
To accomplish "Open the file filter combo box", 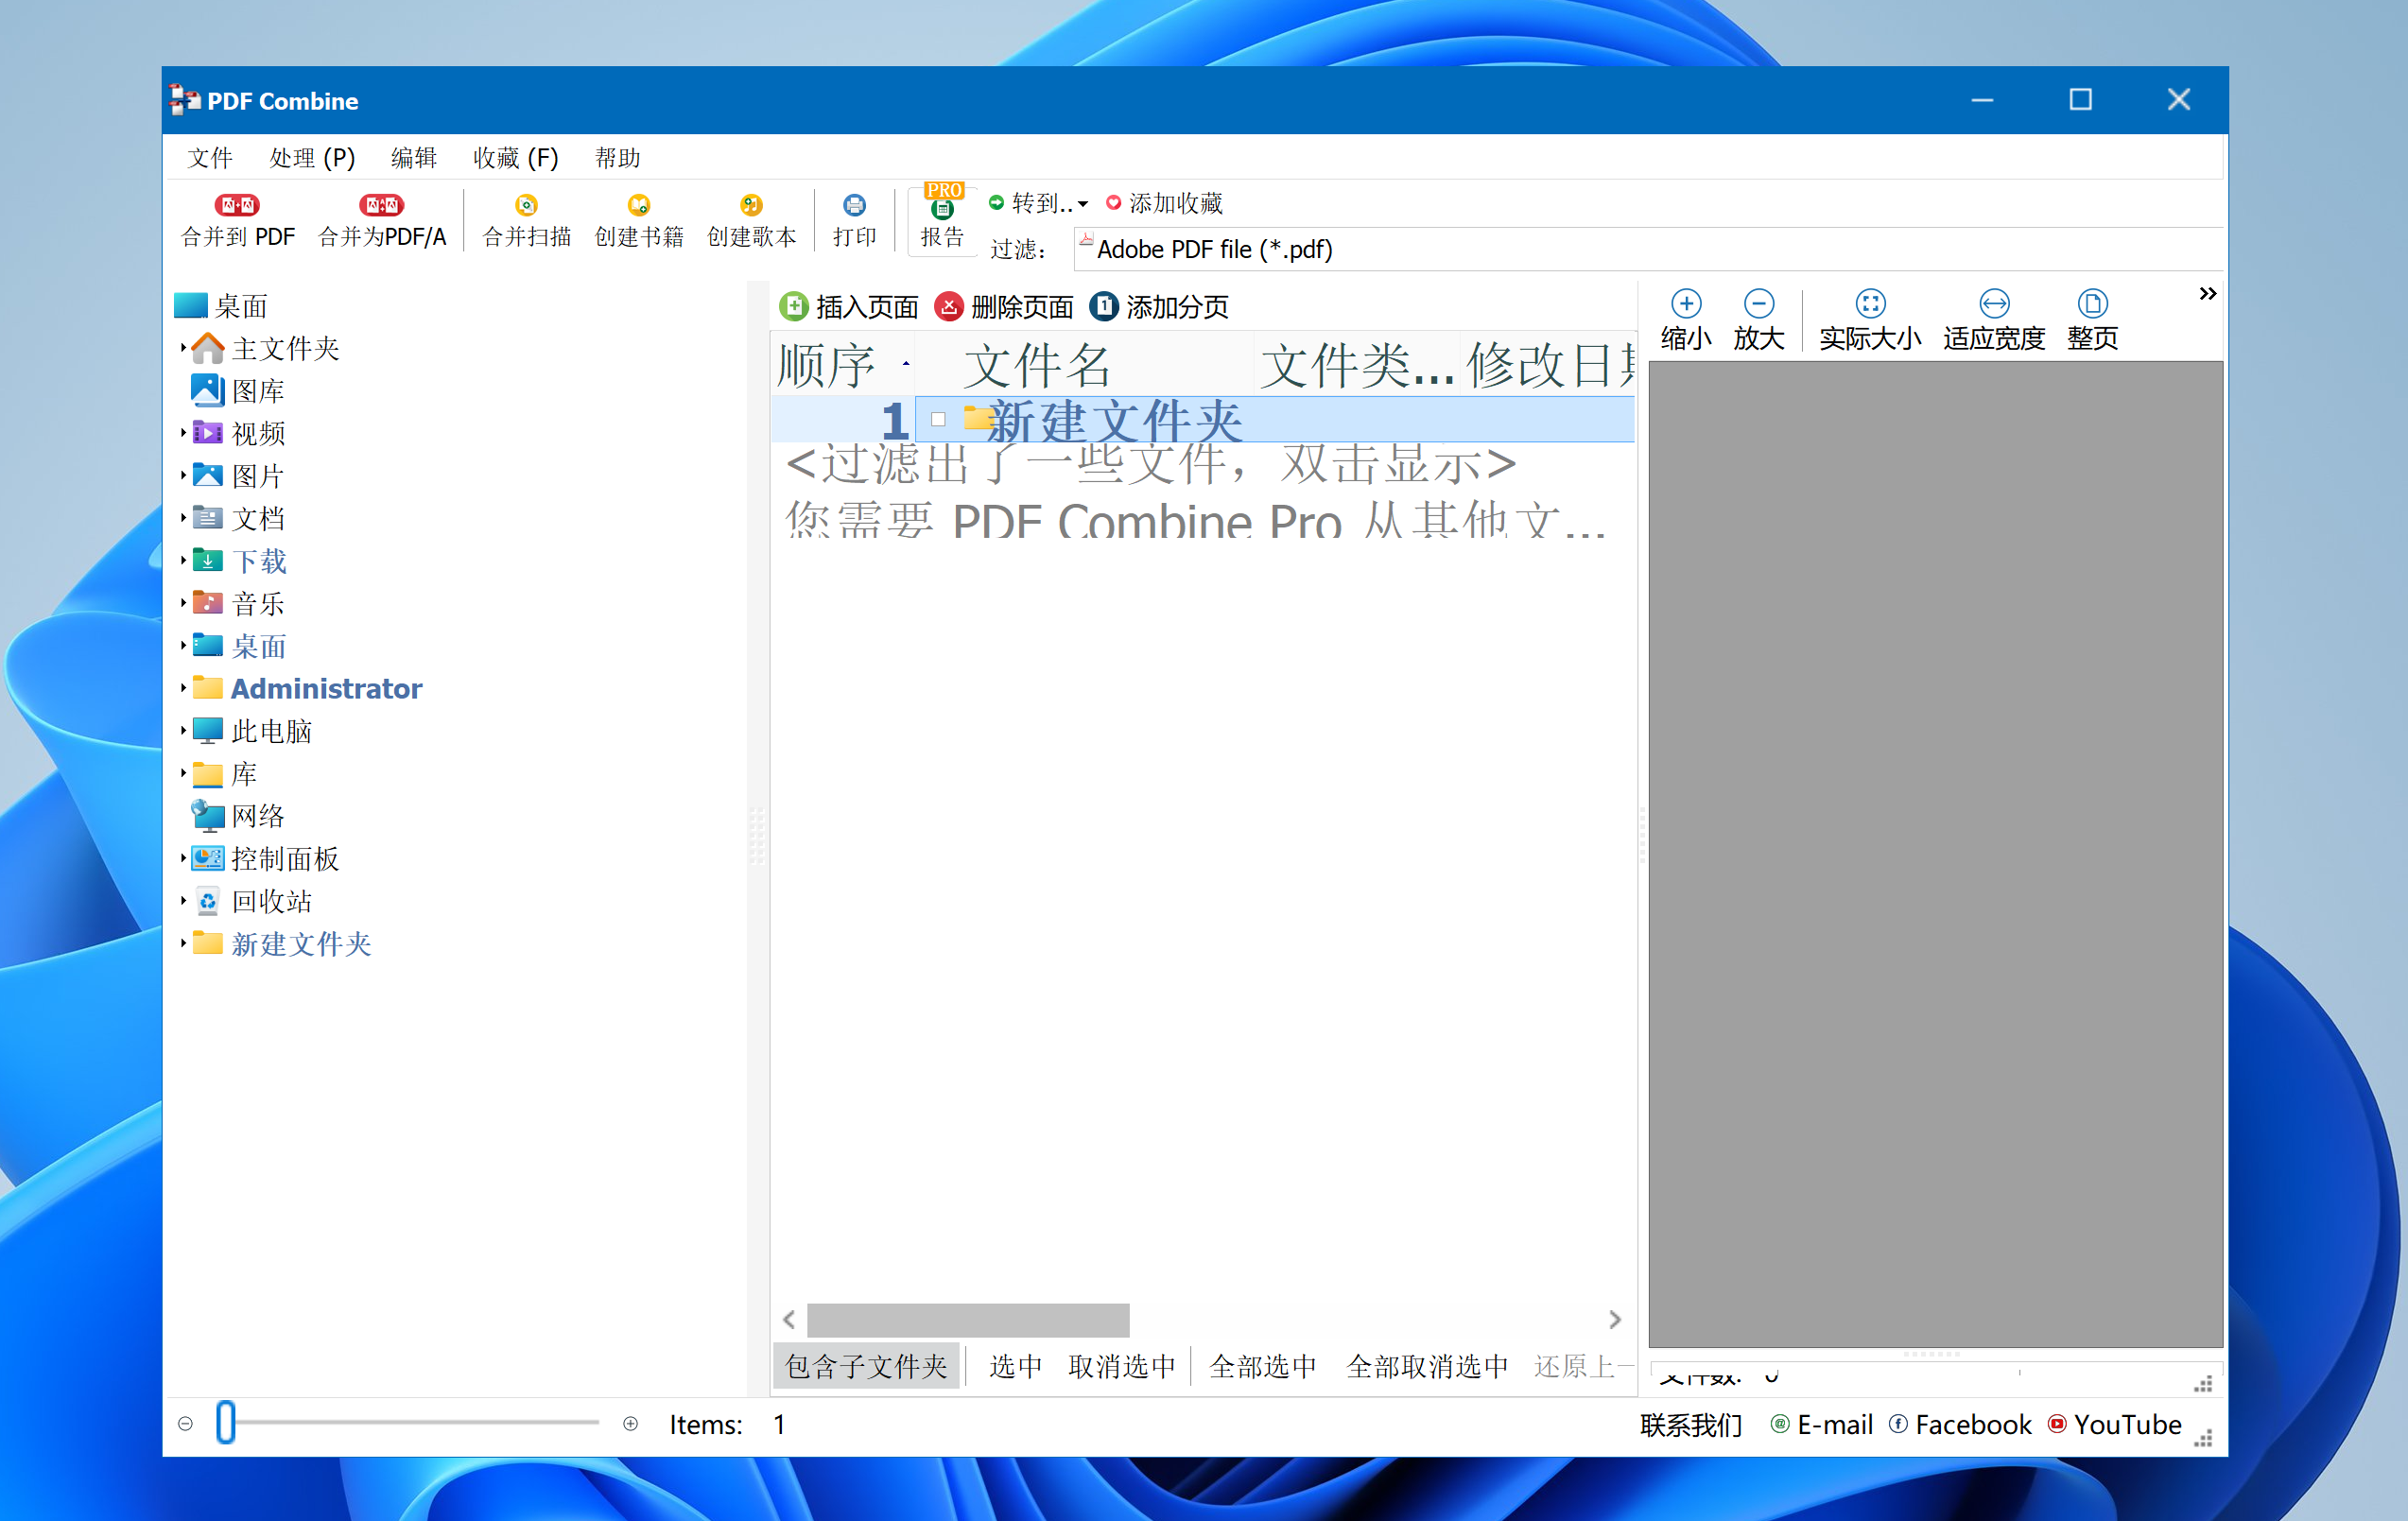I will (1648, 249).
